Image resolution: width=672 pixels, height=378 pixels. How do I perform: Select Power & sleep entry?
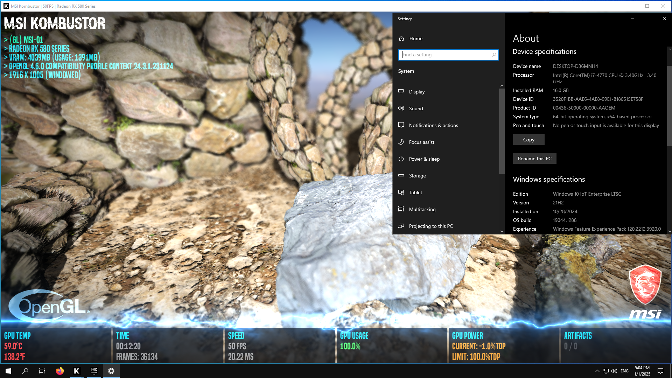(x=424, y=159)
